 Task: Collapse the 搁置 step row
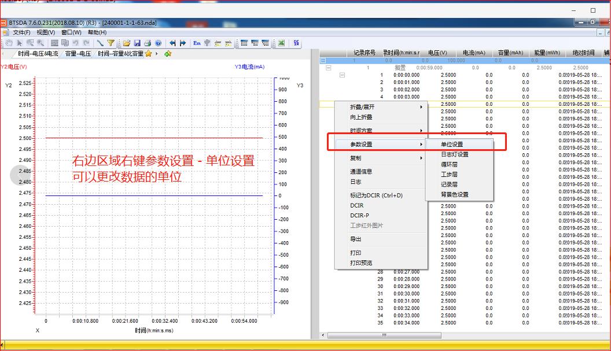tap(329, 68)
